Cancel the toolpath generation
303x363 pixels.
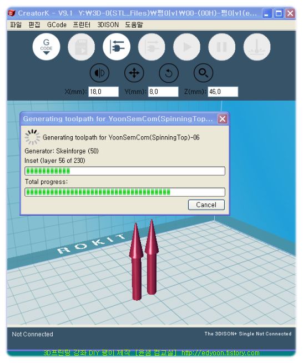(206, 205)
